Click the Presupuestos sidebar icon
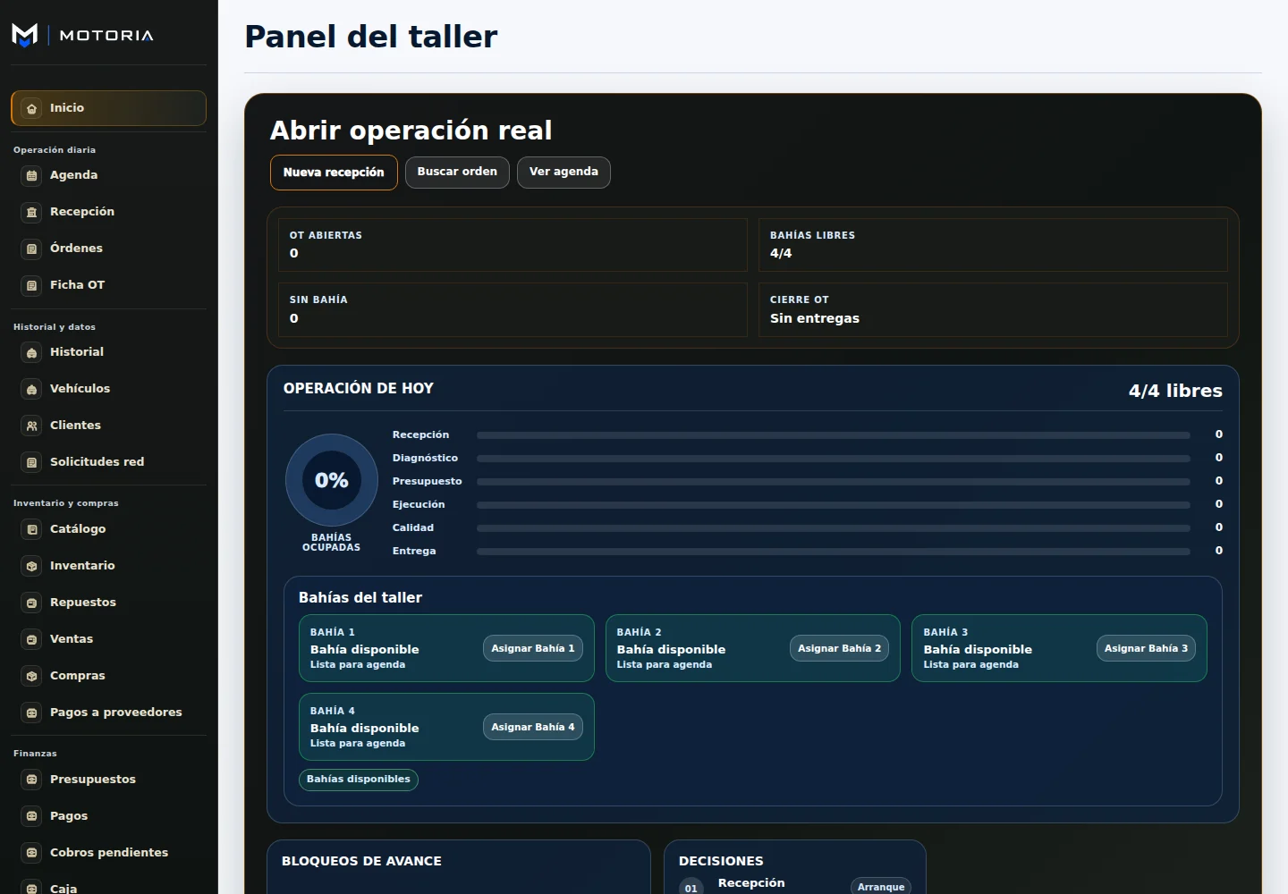 [32, 780]
